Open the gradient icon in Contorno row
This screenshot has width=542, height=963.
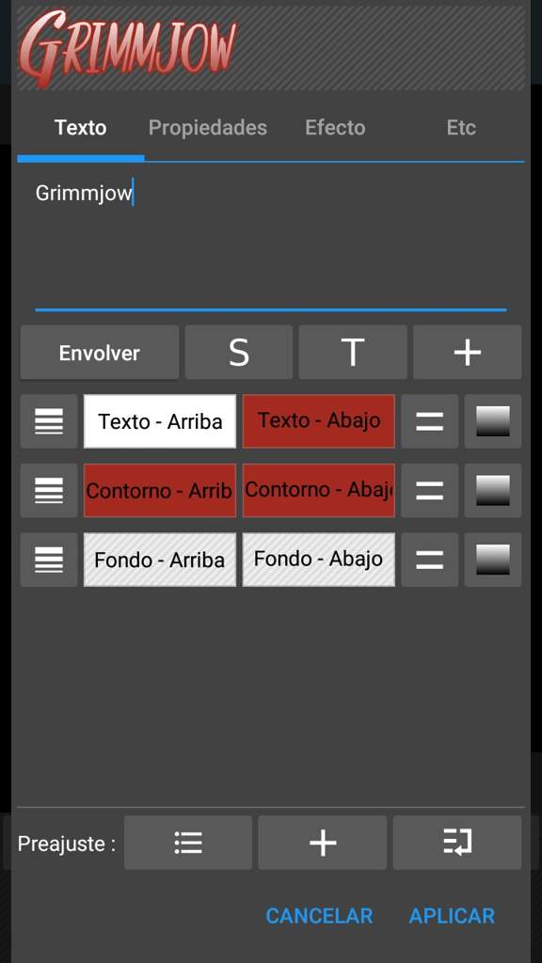(x=493, y=491)
